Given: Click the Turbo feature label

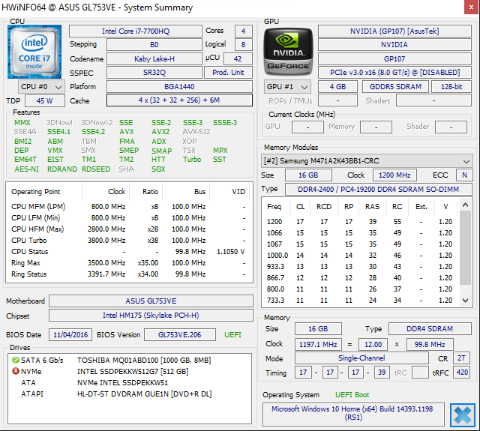Looking at the screenshot, I should [192, 160].
